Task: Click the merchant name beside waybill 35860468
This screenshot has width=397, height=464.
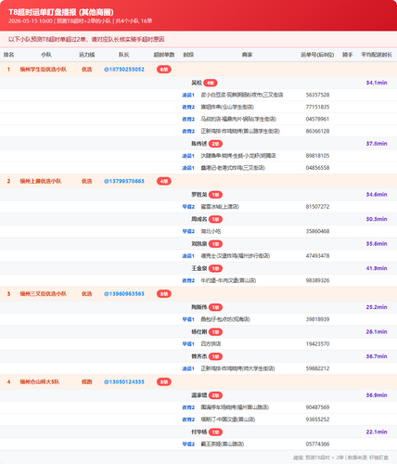Action: (x=211, y=231)
